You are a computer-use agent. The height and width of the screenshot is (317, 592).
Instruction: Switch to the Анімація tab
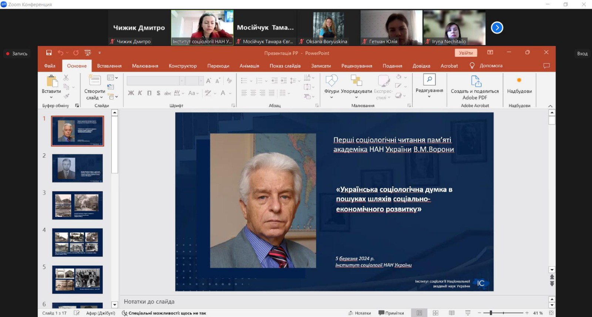click(249, 66)
